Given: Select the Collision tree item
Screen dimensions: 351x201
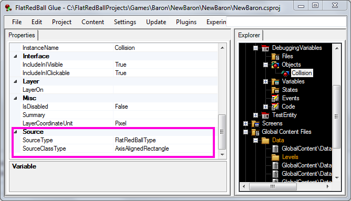Looking at the screenshot, I should (x=302, y=73).
